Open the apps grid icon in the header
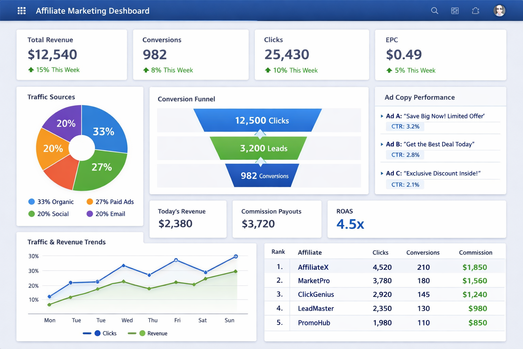 click(21, 11)
